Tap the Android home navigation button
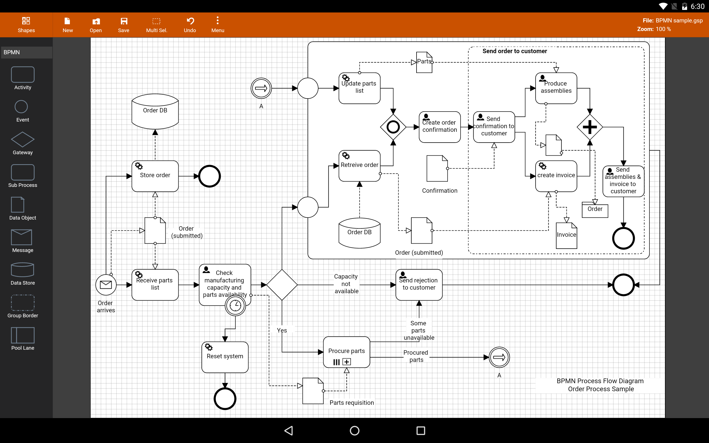Image resolution: width=709 pixels, height=443 pixels. click(354, 430)
